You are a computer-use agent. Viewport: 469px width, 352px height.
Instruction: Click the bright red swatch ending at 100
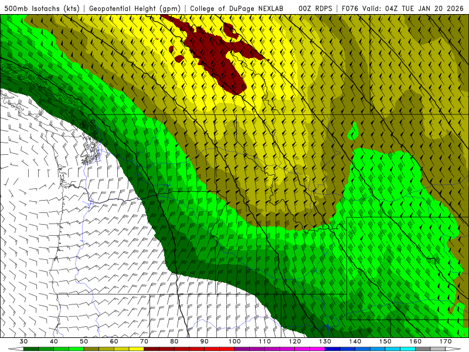[227, 349]
